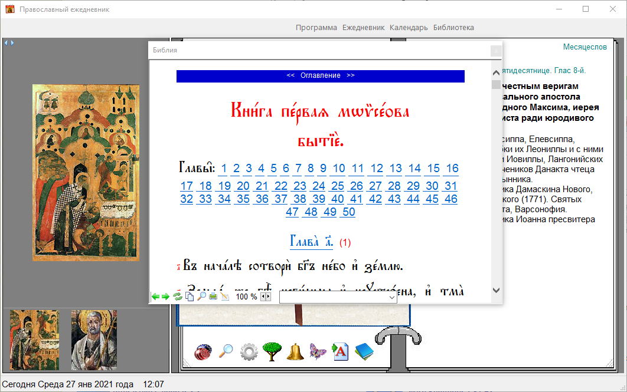Jump to chapter 40 link
The width and height of the screenshot is (627, 392).
click(338, 199)
